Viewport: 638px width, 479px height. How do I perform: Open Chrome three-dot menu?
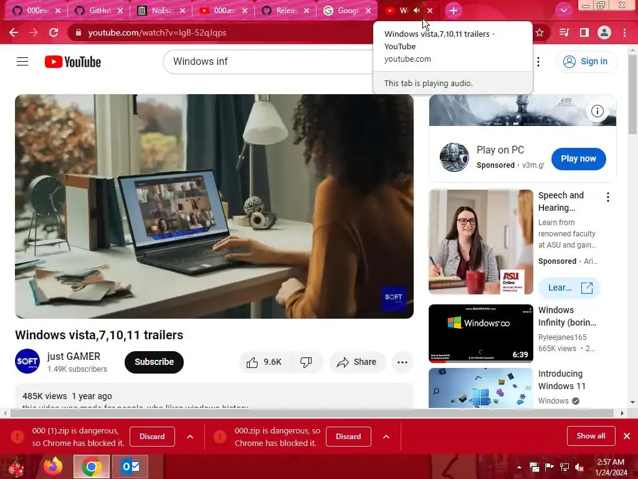click(624, 32)
